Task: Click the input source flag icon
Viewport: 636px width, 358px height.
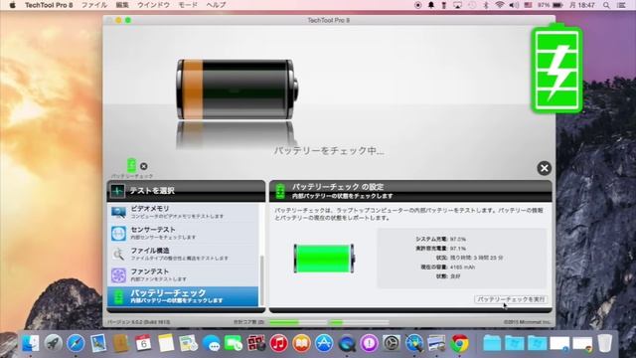Action: [x=528, y=5]
